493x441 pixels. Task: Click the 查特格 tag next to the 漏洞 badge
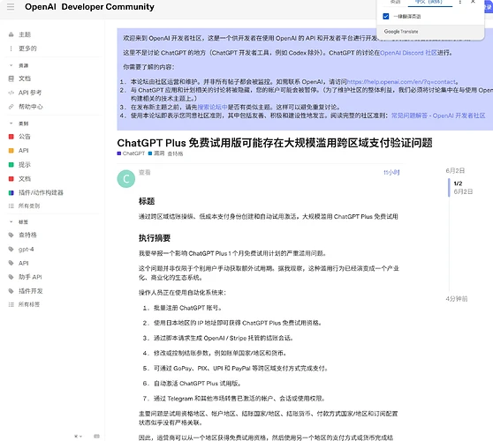click(175, 153)
